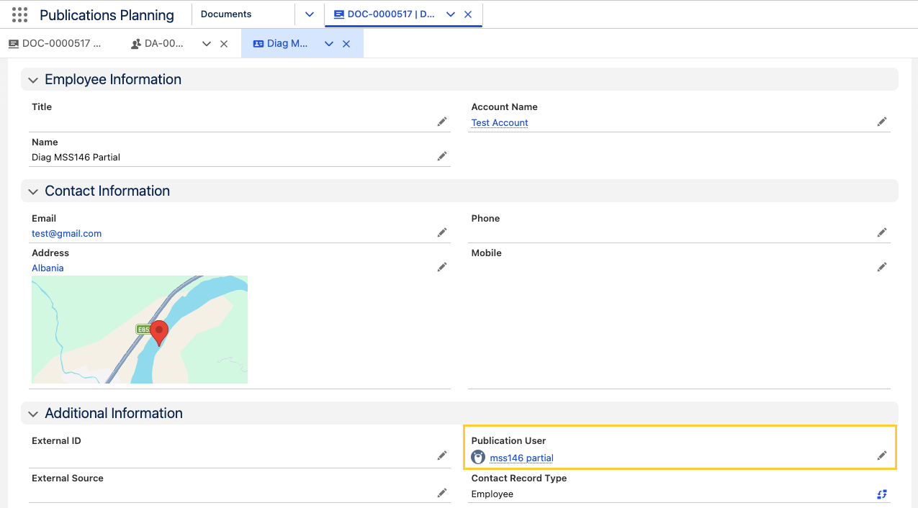Open the address map image
Image resolution: width=918 pixels, height=508 pixels.
point(140,330)
